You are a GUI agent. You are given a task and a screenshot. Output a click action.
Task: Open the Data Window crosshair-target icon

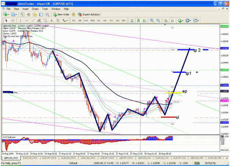(x=29, y=14)
